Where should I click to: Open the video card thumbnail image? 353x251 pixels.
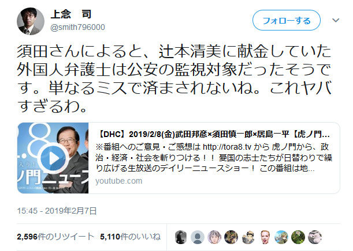53,158
